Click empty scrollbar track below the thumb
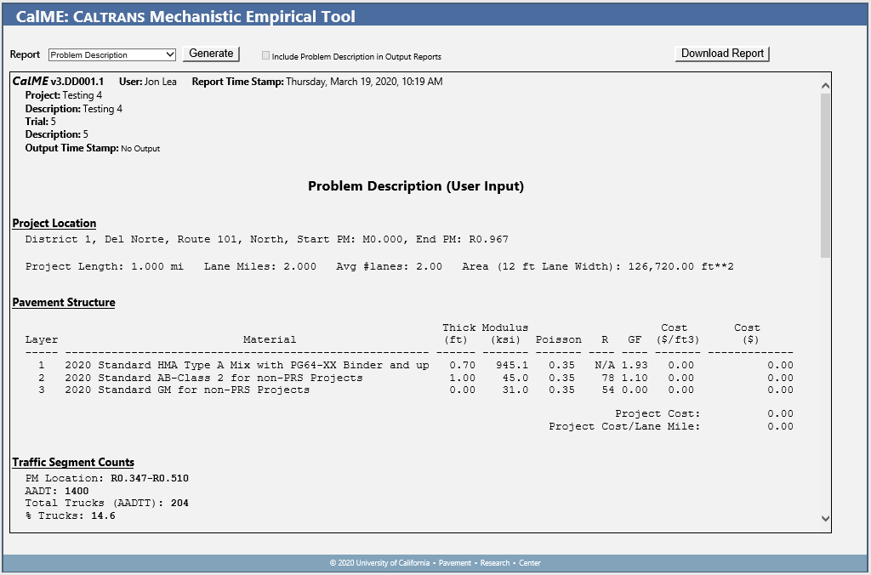Screen dimensions: 871x575 [x=823, y=383]
